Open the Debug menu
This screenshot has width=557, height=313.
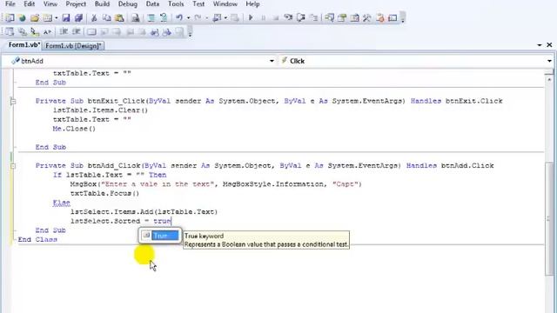128,3
